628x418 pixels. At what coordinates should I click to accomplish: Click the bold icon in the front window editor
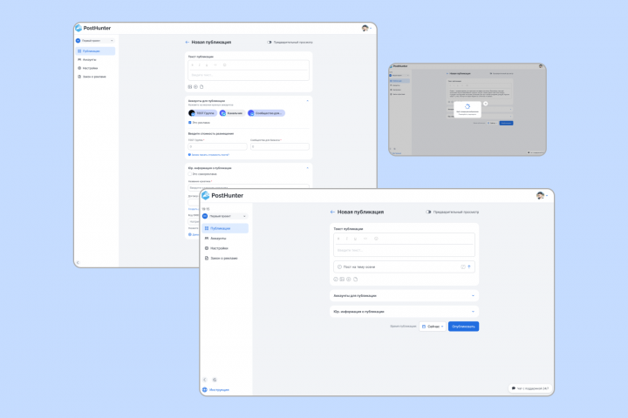(x=338, y=239)
